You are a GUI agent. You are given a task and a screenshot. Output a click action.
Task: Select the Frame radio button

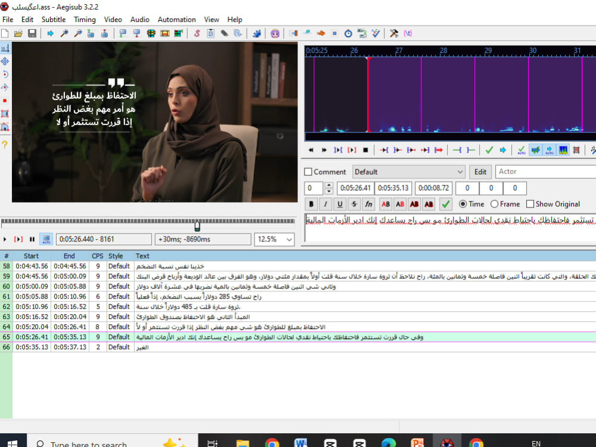pyautogui.click(x=494, y=204)
